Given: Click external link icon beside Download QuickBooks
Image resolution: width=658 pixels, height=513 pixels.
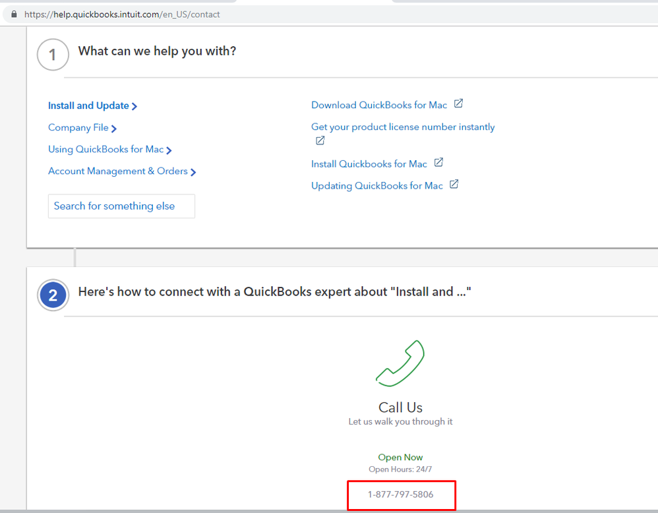Looking at the screenshot, I should tap(459, 104).
